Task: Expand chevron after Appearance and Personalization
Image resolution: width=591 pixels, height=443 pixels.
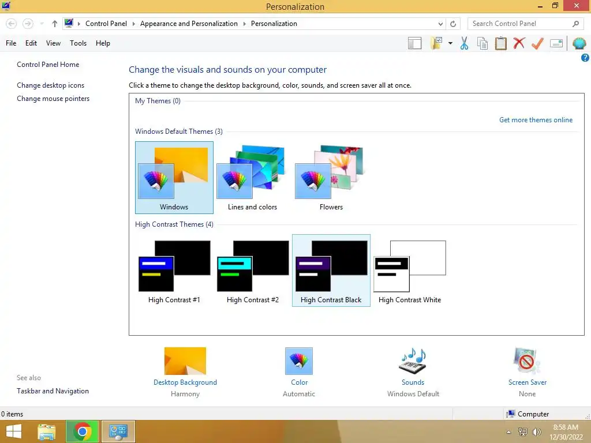Action: coord(244,24)
